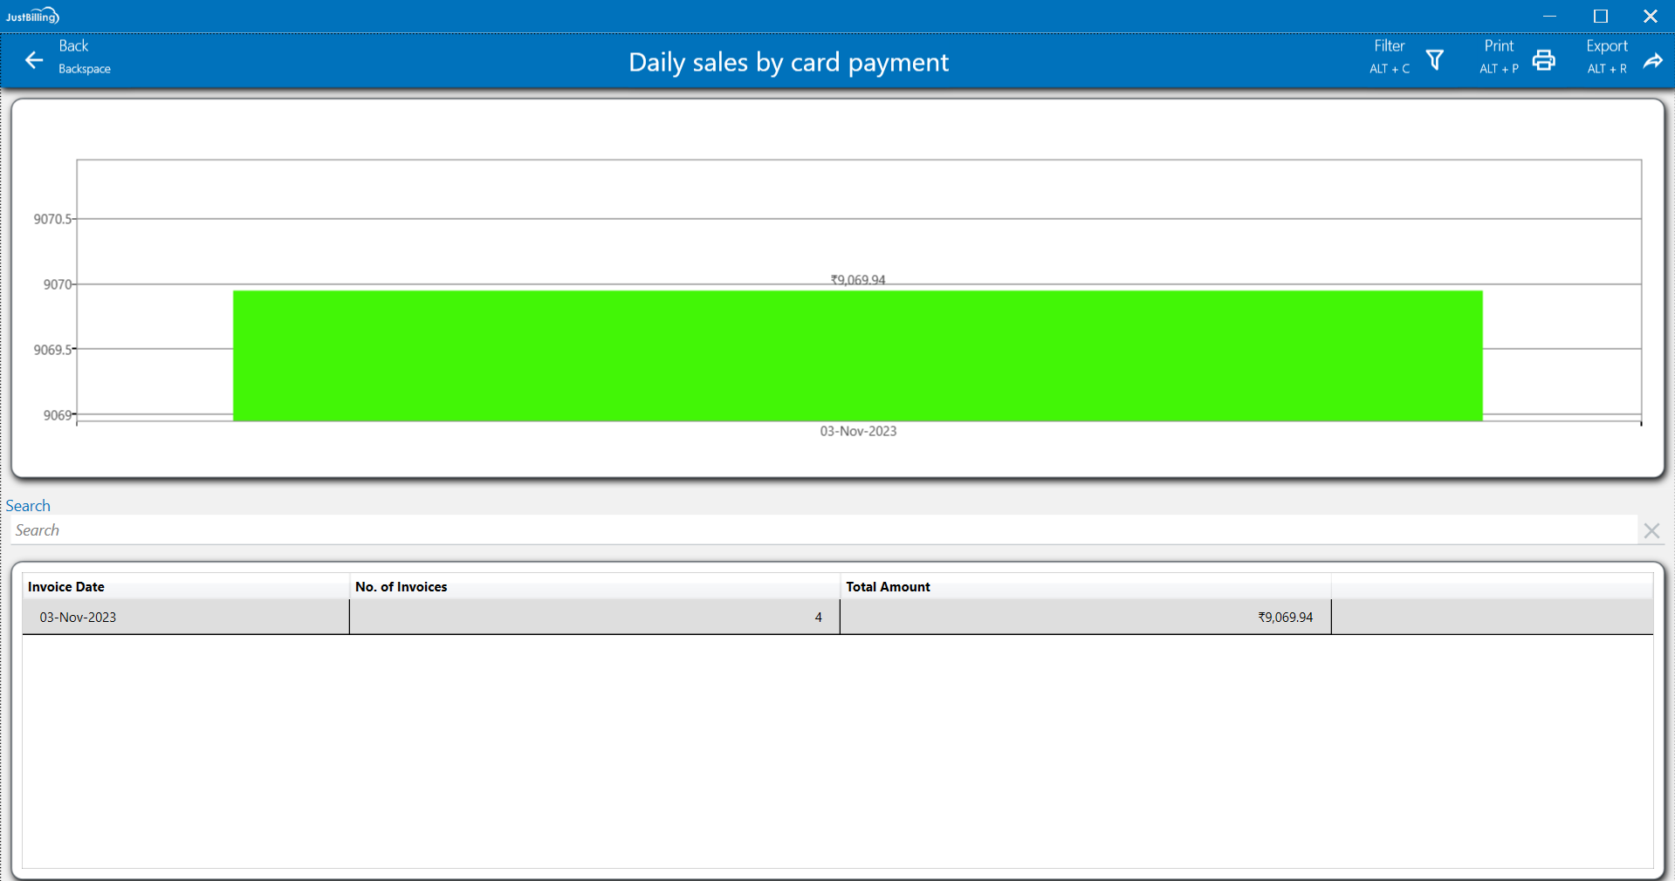The height and width of the screenshot is (881, 1675).
Task: Click the Print text label
Action: 1499,46
